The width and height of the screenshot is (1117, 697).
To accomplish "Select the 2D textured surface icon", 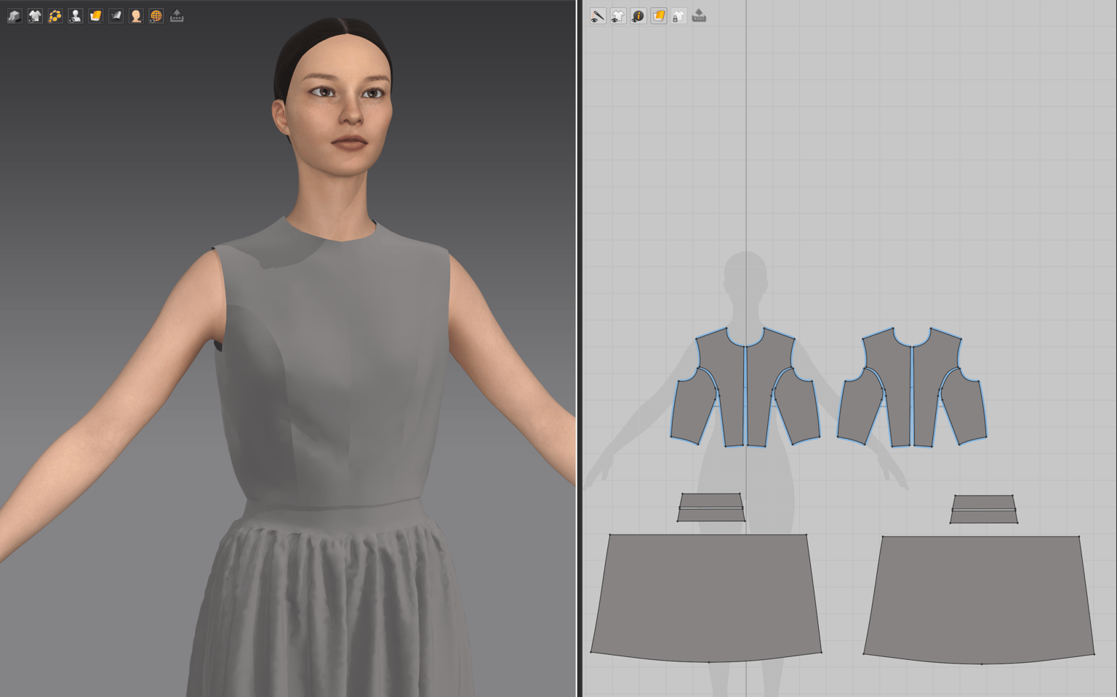I will (659, 16).
